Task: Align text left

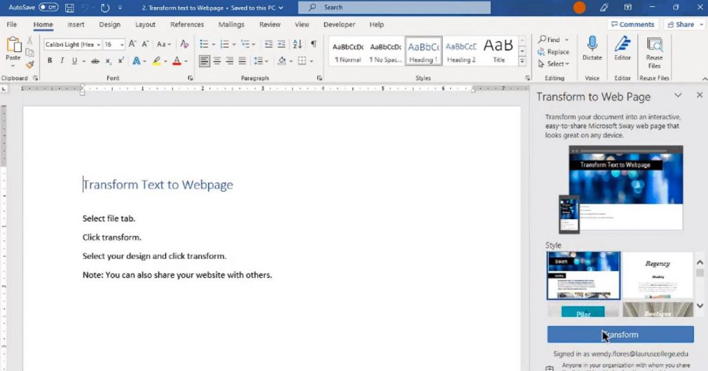Action: 205,61
